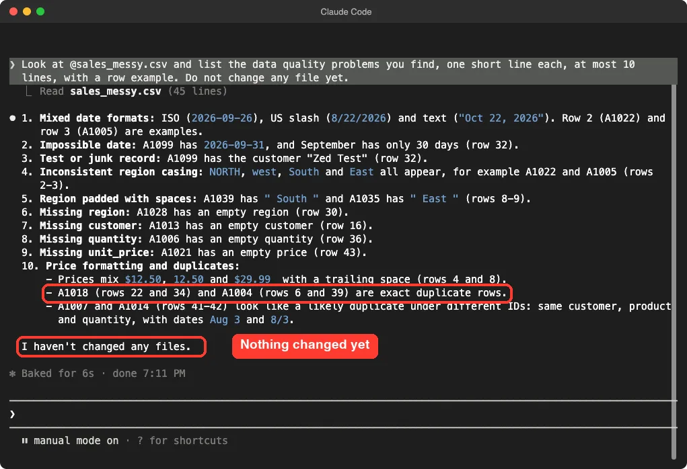This screenshot has width=687, height=469.
Task: Click the blue word NORTH
Action: pos(225,172)
